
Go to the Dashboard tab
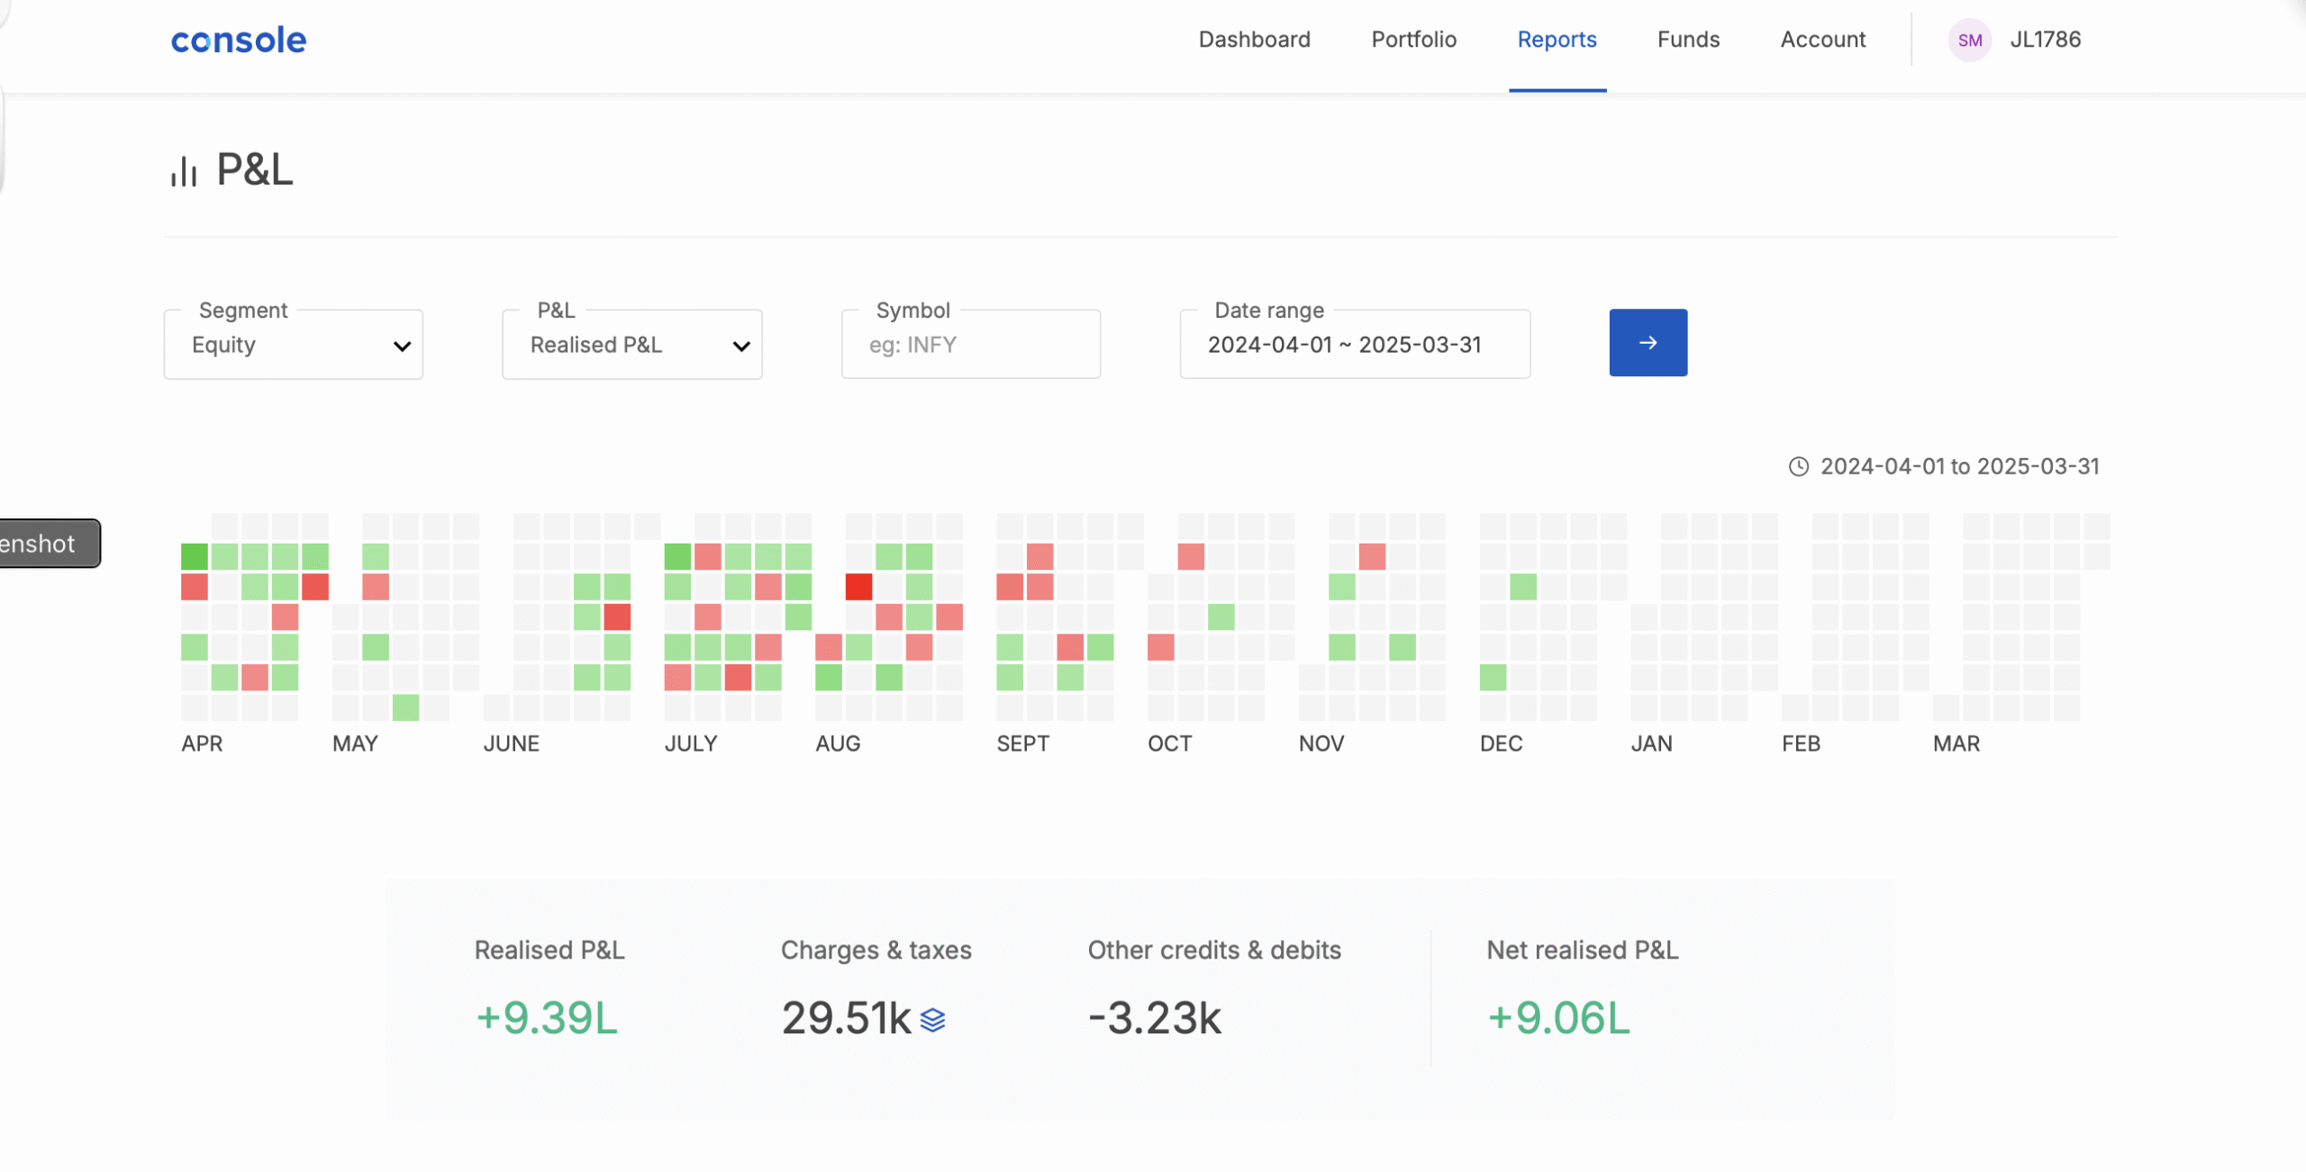1254,40
